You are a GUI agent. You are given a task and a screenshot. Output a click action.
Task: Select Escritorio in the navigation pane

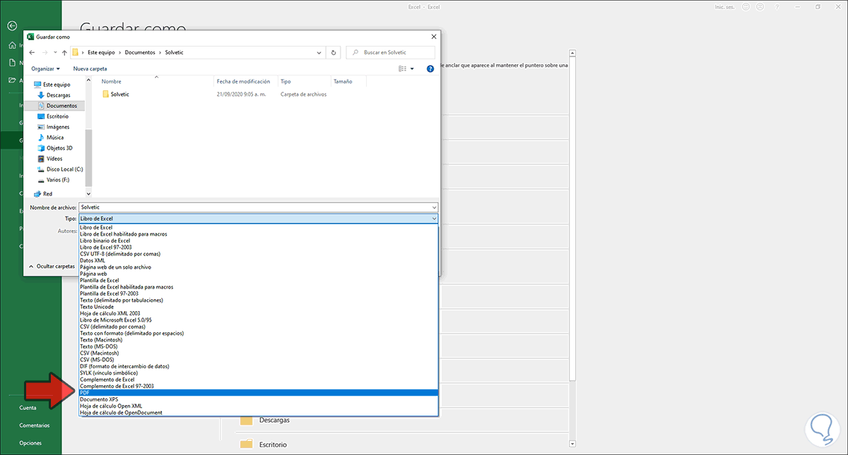57,116
